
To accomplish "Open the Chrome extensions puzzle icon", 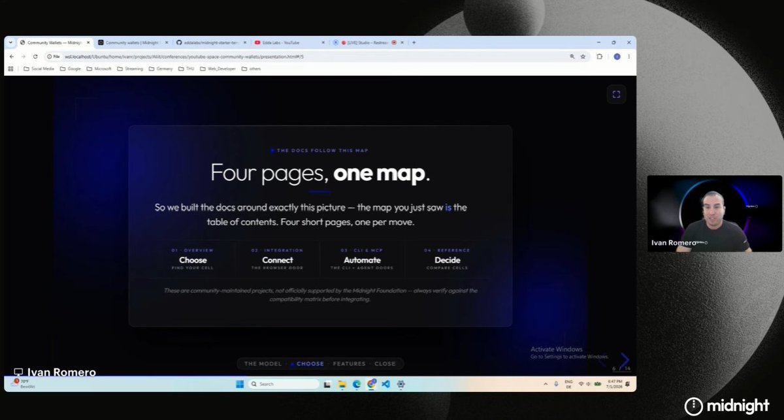I will pos(599,57).
